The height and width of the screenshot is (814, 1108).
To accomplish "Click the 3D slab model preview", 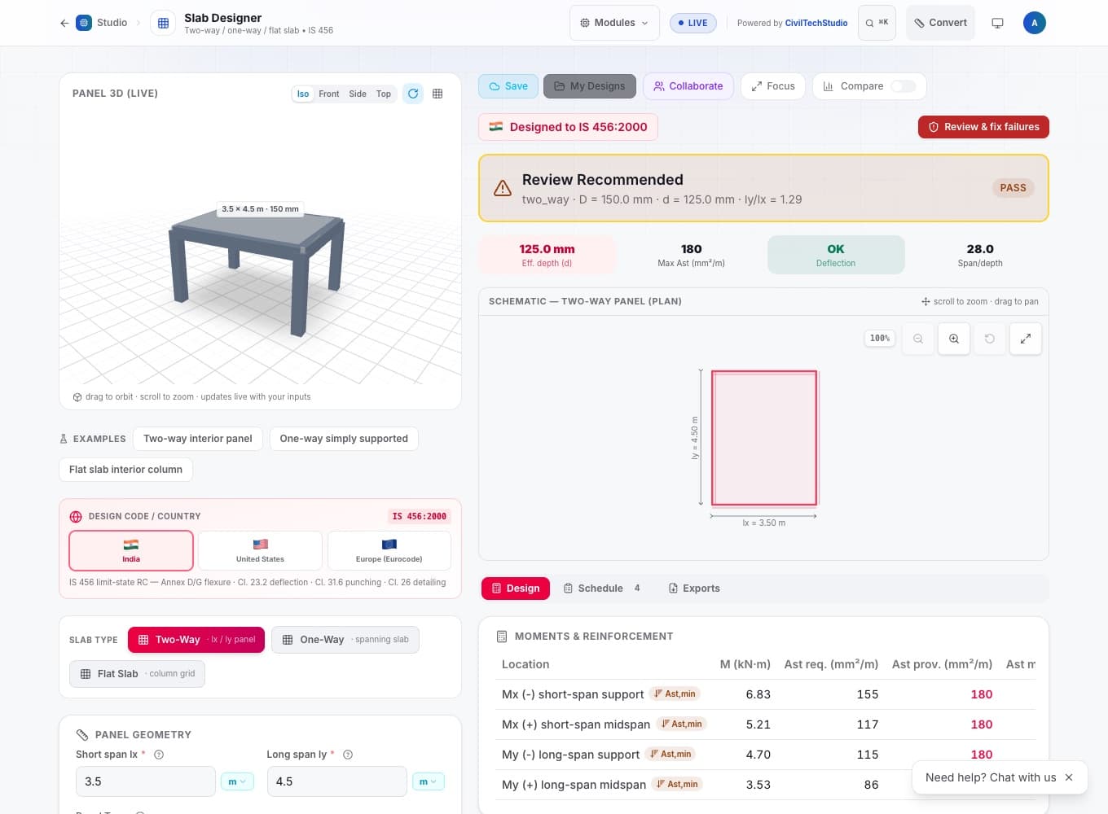I will 257,269.
